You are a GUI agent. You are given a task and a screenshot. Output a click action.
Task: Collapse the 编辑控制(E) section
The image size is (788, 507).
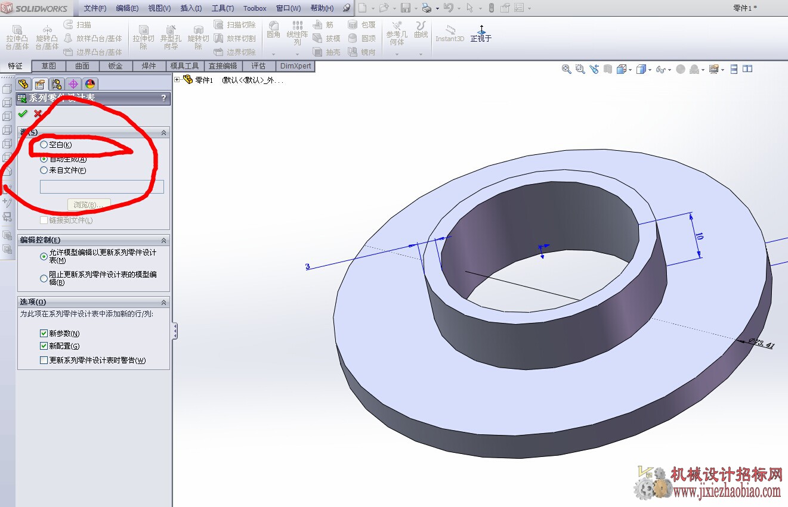click(x=164, y=240)
